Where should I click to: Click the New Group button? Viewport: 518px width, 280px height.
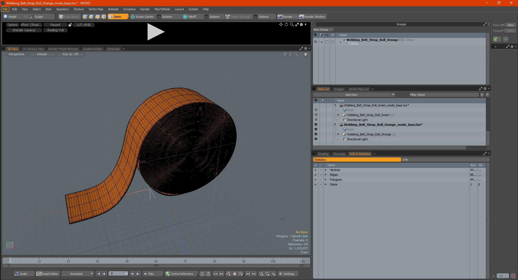pos(323,30)
